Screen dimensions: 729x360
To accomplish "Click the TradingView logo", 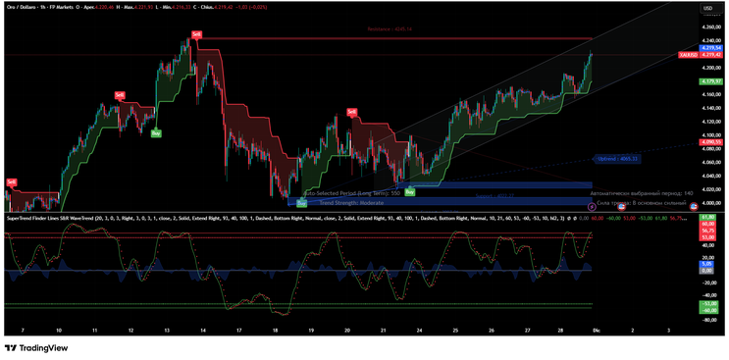I will tap(36, 347).
